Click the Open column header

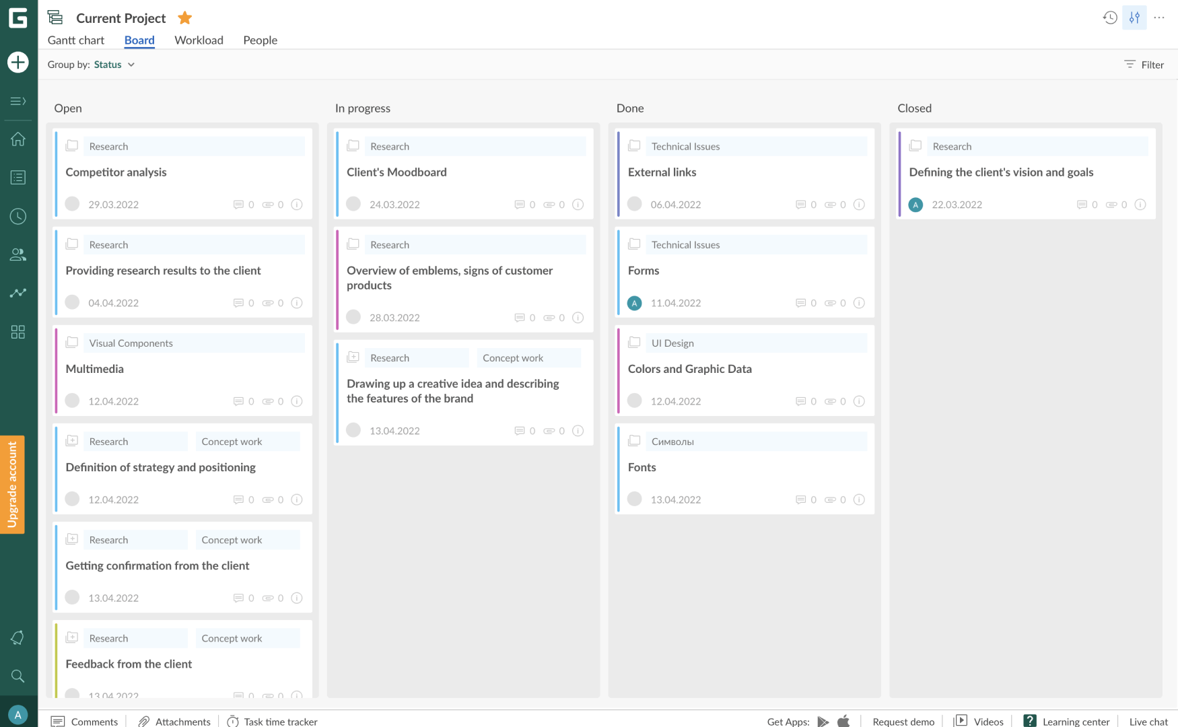68,108
